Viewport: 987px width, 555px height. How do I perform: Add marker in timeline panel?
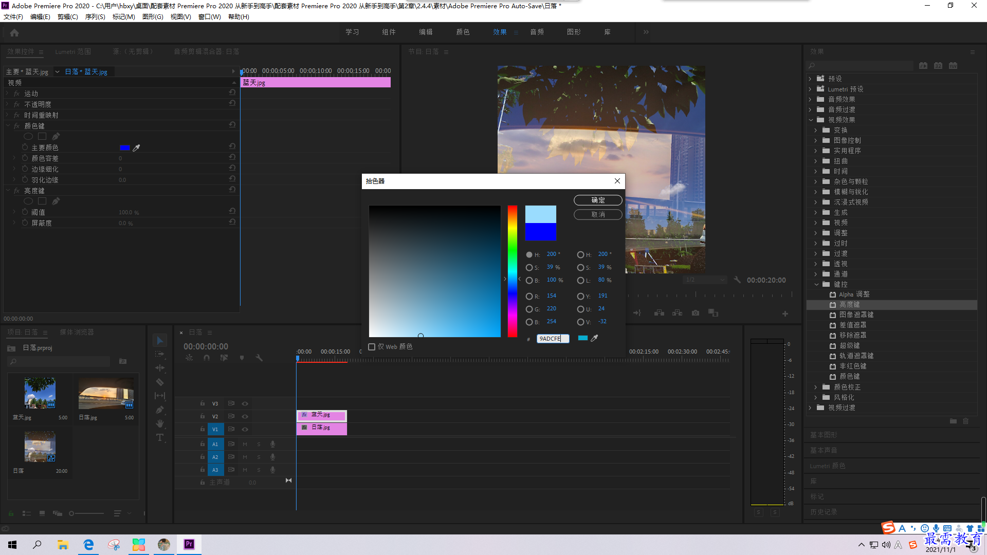point(242,358)
